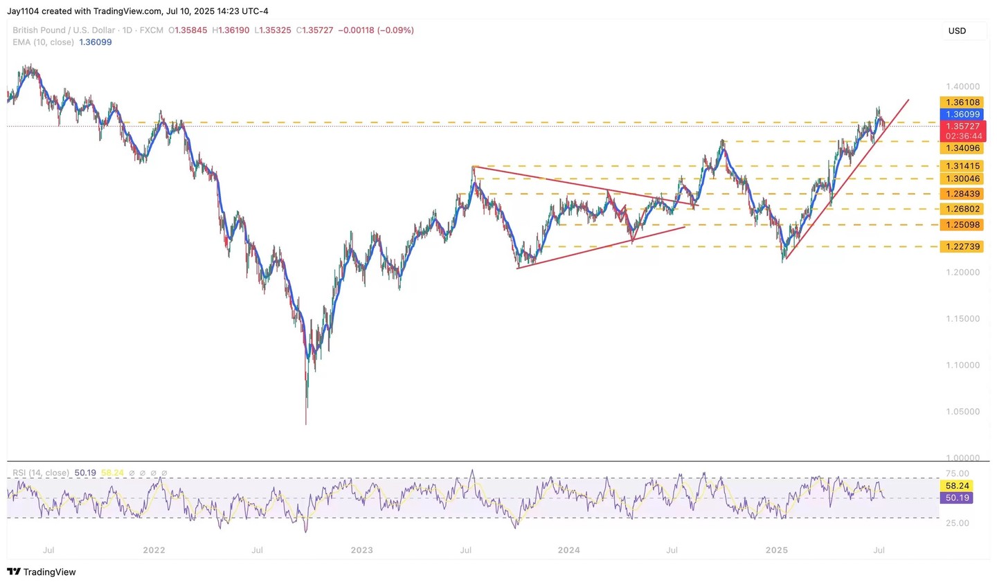Click the 1.25098 price level label
Screen dimensions: 997x584
[x=962, y=225]
